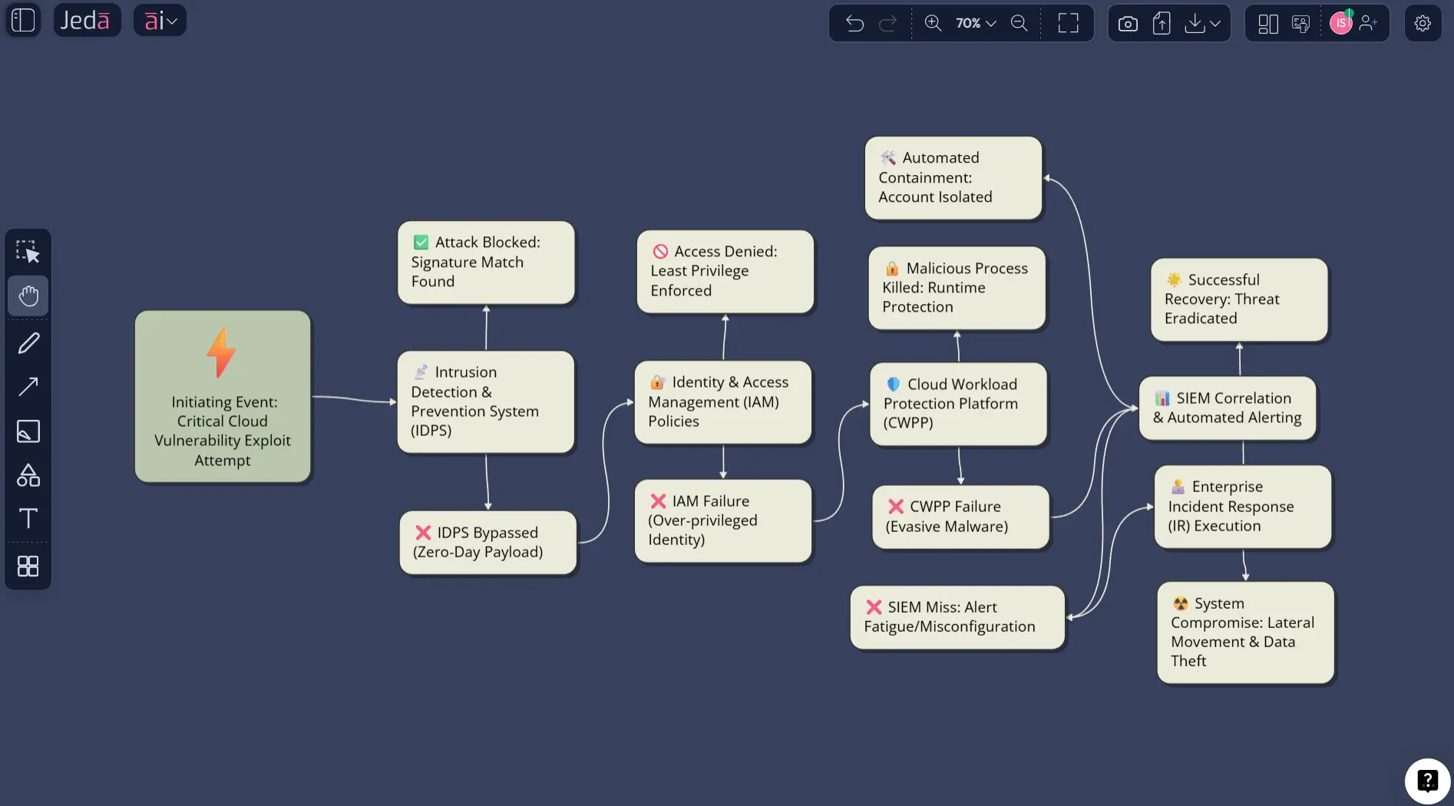The image size is (1454, 806).
Task: Open the Shapes tool
Action: 28,476
